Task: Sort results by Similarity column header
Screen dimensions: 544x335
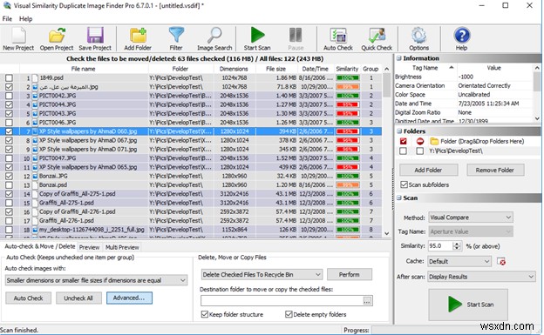Action: coord(347,69)
